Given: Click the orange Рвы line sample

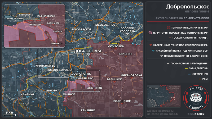Looking at the screenshot, I should point(200,79).
